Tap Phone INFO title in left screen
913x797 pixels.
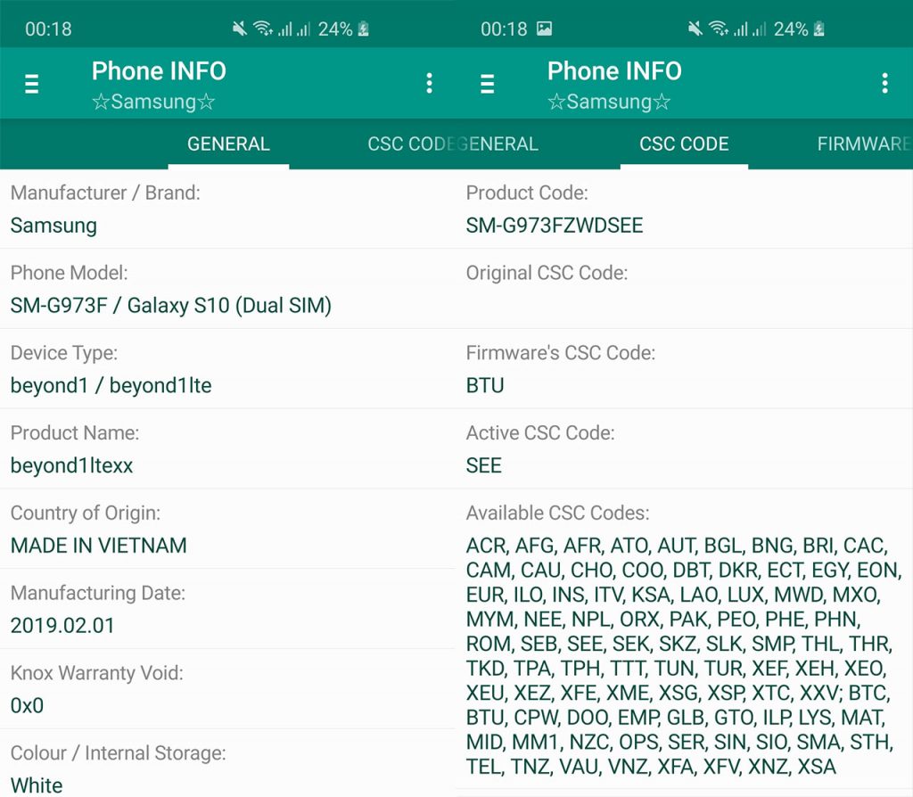pos(159,70)
